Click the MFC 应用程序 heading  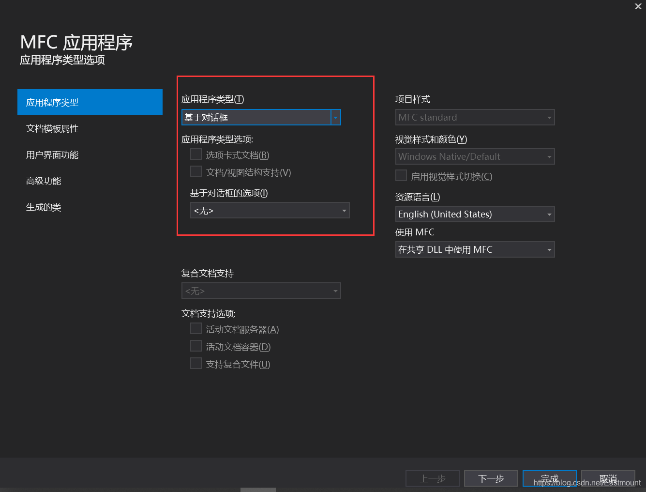point(76,43)
